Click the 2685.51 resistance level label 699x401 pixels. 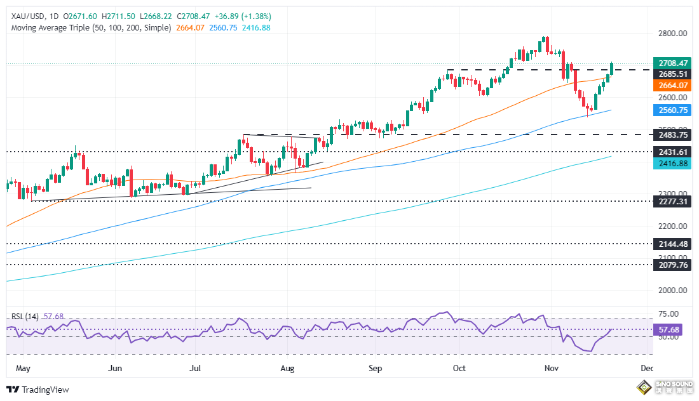674,74
